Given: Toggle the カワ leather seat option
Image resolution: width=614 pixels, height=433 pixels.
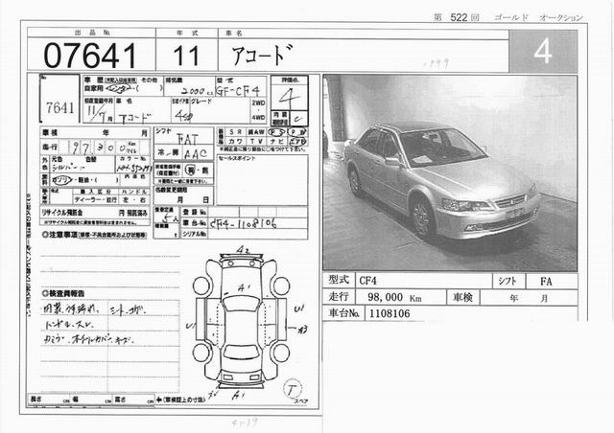Looking at the screenshot, I should (235, 141).
